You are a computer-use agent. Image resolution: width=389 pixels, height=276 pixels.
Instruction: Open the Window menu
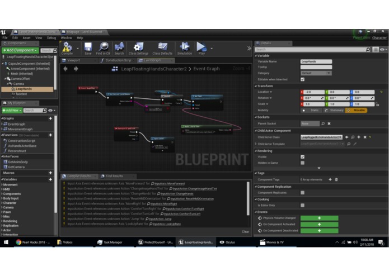click(66, 38)
